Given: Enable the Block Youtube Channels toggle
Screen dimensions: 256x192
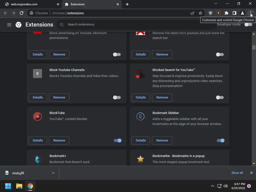Looking at the screenshot, I should (117, 97).
